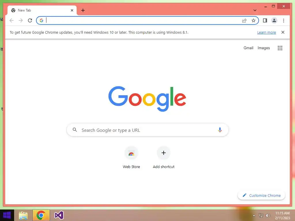Click the magnifier icon in search box

tap(75, 130)
